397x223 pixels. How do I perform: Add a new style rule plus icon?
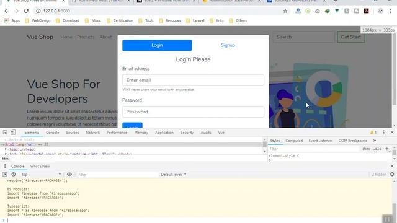pos(387,149)
